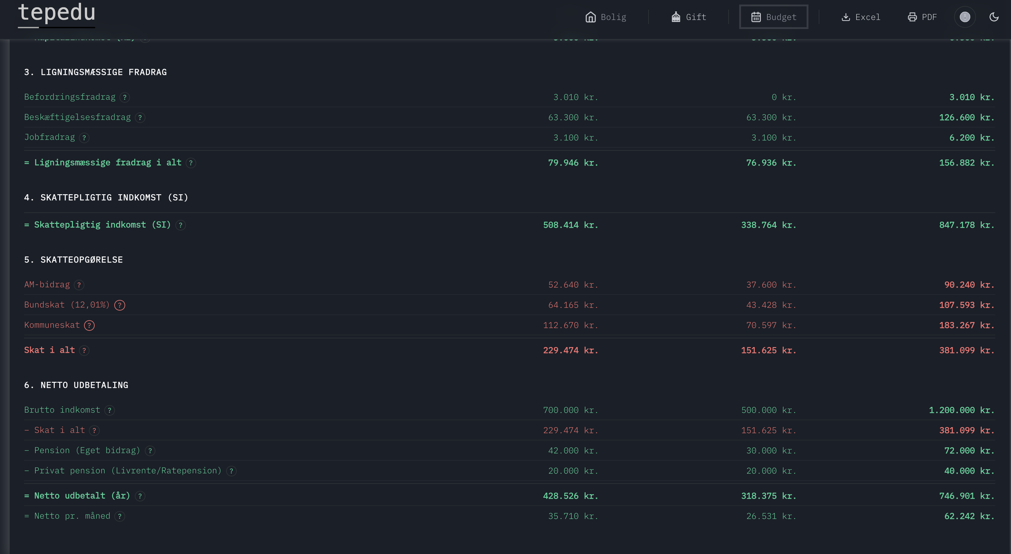The height and width of the screenshot is (554, 1011).
Task: Show help for Jobfradrag
Action: coord(84,138)
